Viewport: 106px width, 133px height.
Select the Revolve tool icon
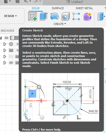pyautogui.click(x=55, y=16)
